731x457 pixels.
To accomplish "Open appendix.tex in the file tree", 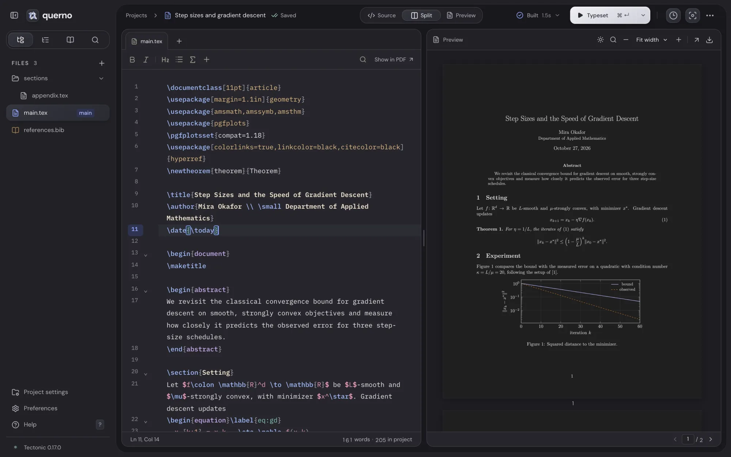I will (x=58, y=95).
